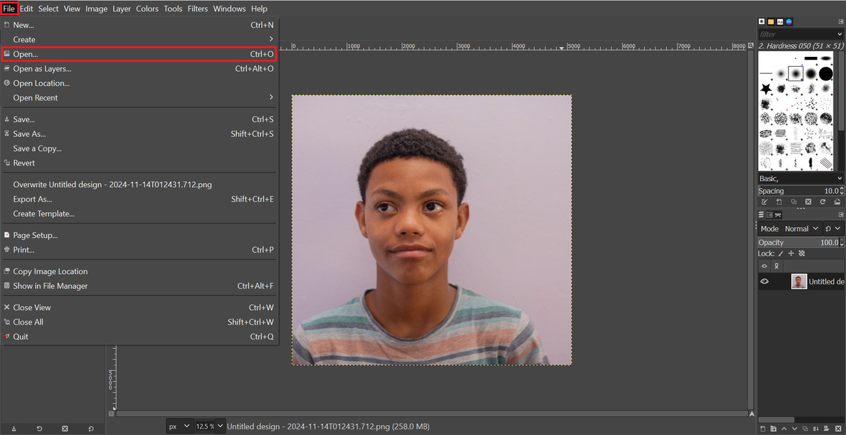Viewport: 846px width, 435px height.
Task: Raise the layer with up arrow
Action: click(x=784, y=429)
